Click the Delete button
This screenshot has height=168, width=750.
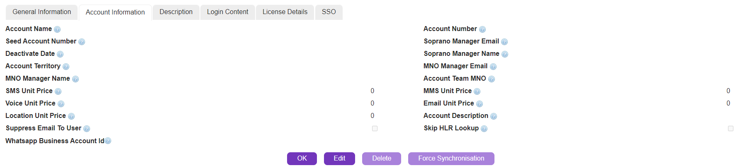(381, 158)
